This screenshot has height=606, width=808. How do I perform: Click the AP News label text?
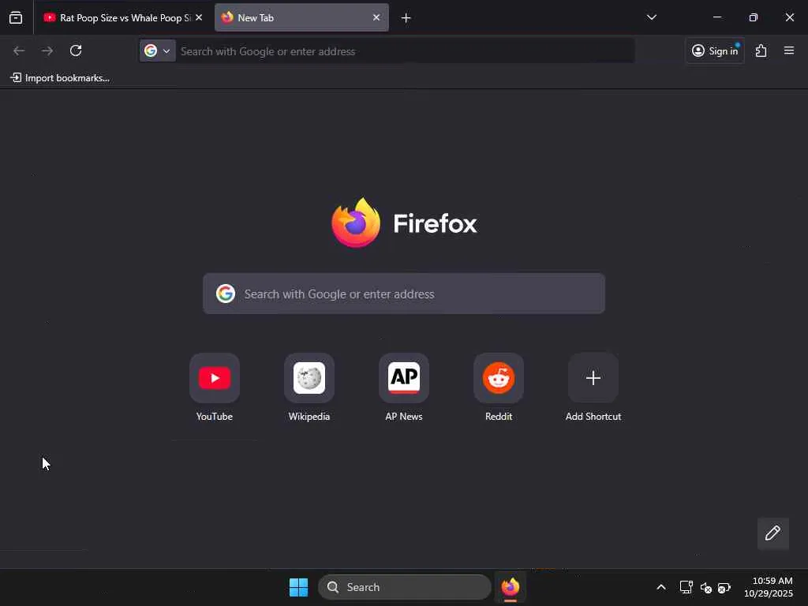pyautogui.click(x=404, y=417)
